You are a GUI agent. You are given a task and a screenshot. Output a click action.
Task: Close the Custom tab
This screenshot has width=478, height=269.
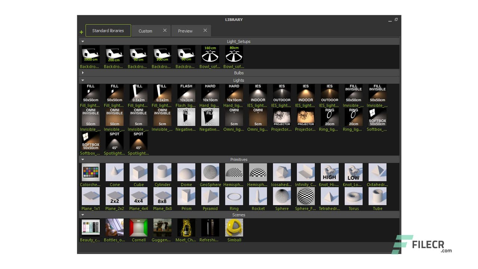165,30
